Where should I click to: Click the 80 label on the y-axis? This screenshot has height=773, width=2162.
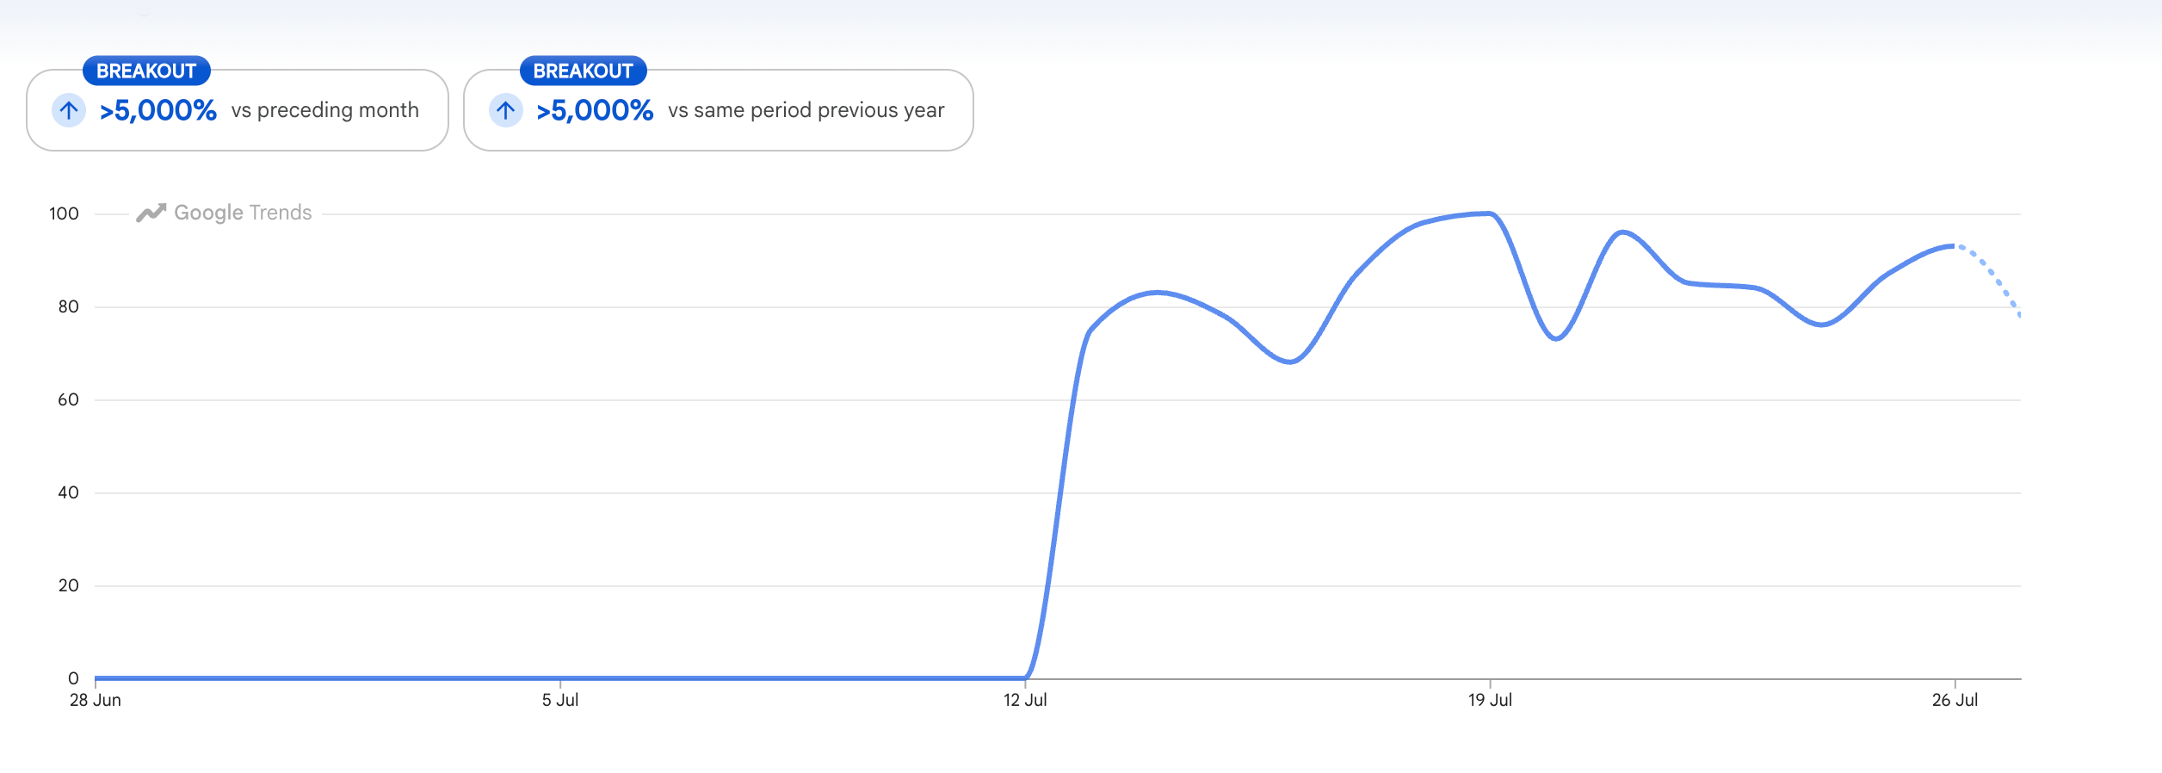(x=68, y=306)
